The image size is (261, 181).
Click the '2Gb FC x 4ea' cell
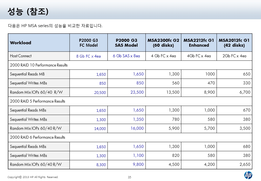coord(234,56)
